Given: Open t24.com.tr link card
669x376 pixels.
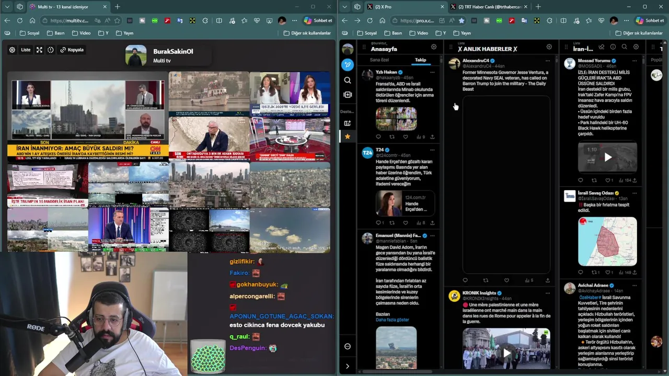Looking at the screenshot, I should tap(406, 203).
